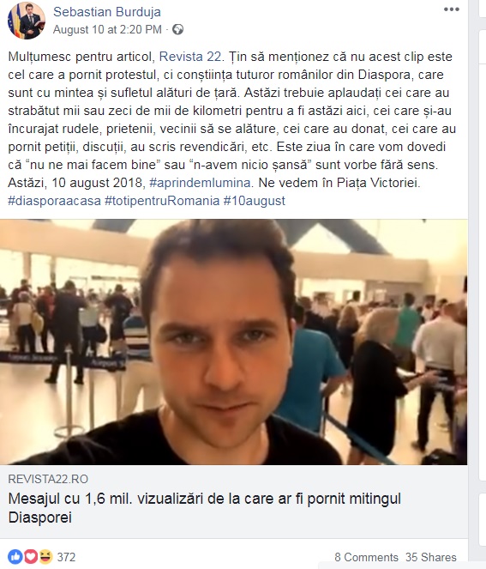This screenshot has height=569, width=486.
Task: Open the post options three-dot menu
Action: (x=451, y=9)
